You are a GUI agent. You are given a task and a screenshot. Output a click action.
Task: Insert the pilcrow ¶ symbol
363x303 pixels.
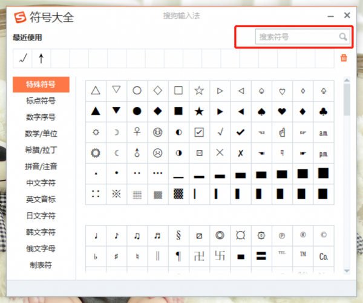point(178,256)
